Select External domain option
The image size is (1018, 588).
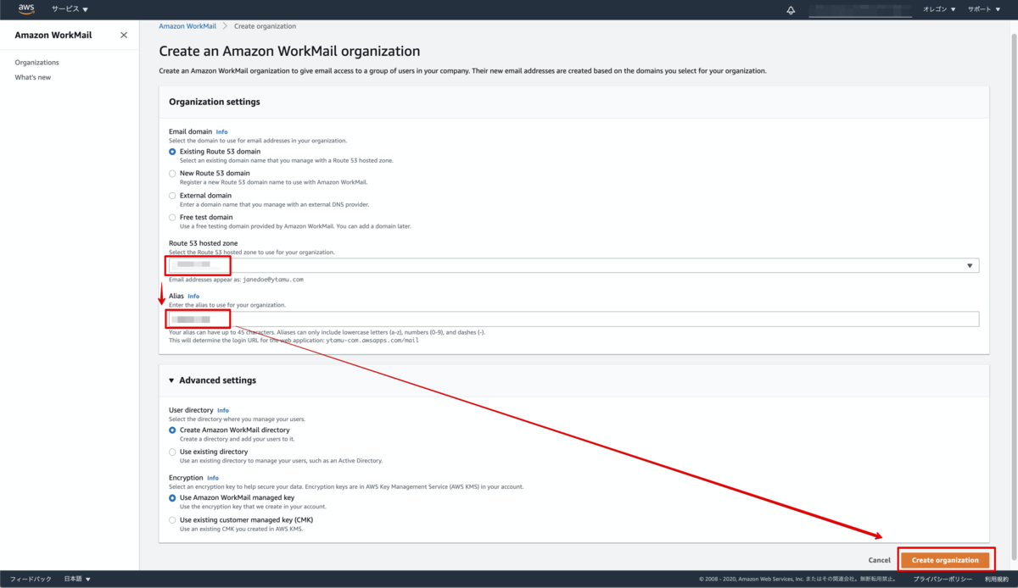pyautogui.click(x=172, y=196)
